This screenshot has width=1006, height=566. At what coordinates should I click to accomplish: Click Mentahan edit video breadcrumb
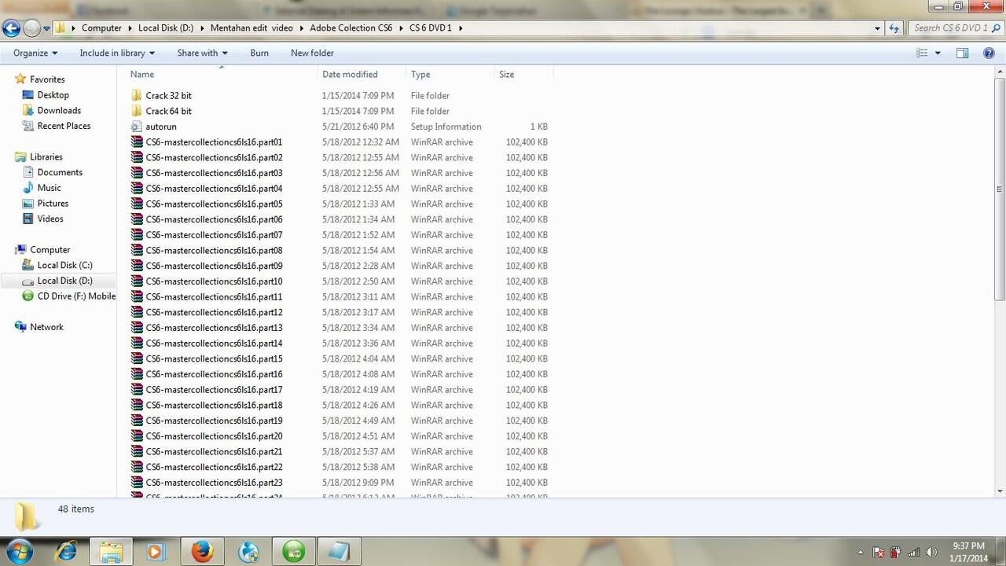[251, 28]
